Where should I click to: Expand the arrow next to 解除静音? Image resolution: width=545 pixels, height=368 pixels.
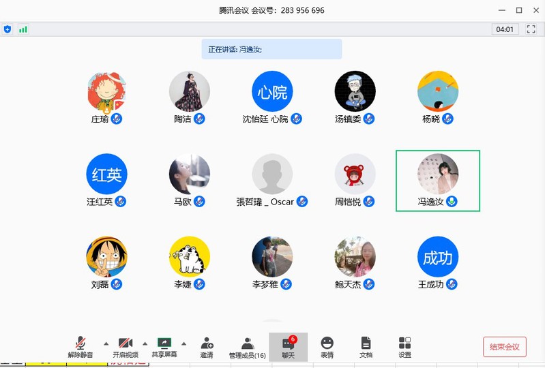coord(106,343)
